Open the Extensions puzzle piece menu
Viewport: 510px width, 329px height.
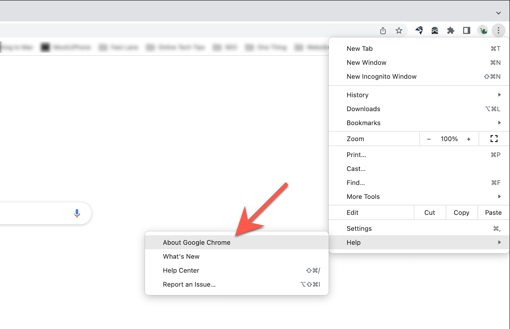[x=451, y=31]
